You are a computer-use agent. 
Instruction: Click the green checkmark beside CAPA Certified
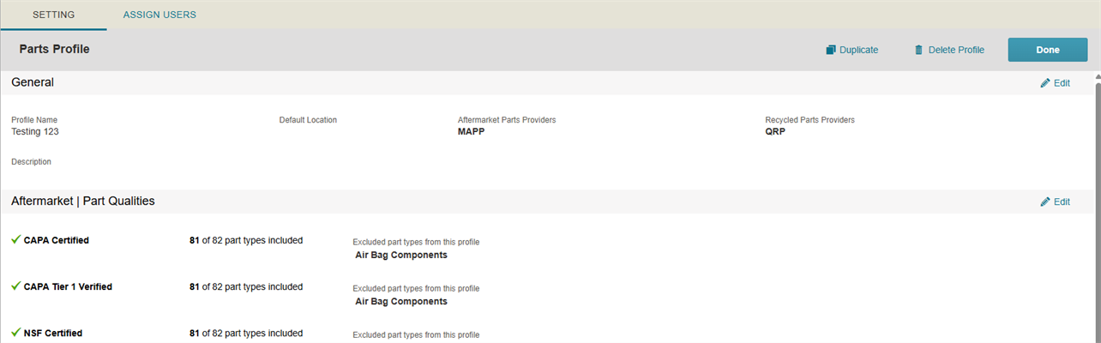coord(15,240)
